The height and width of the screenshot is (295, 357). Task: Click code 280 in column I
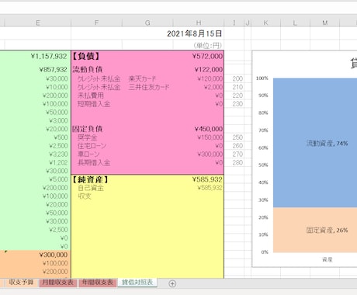pyautogui.click(x=237, y=162)
